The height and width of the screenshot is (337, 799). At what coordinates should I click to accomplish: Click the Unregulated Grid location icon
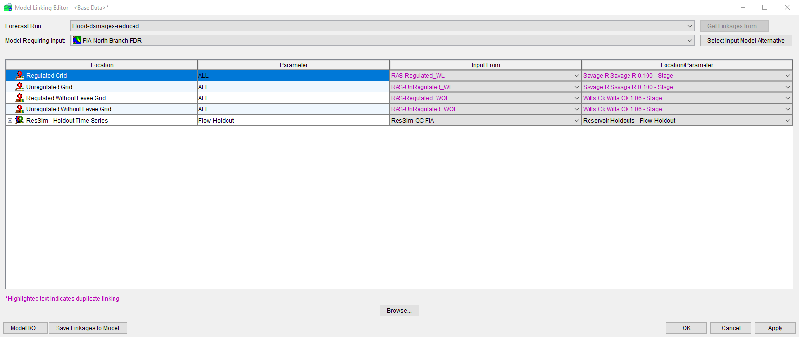click(19, 87)
